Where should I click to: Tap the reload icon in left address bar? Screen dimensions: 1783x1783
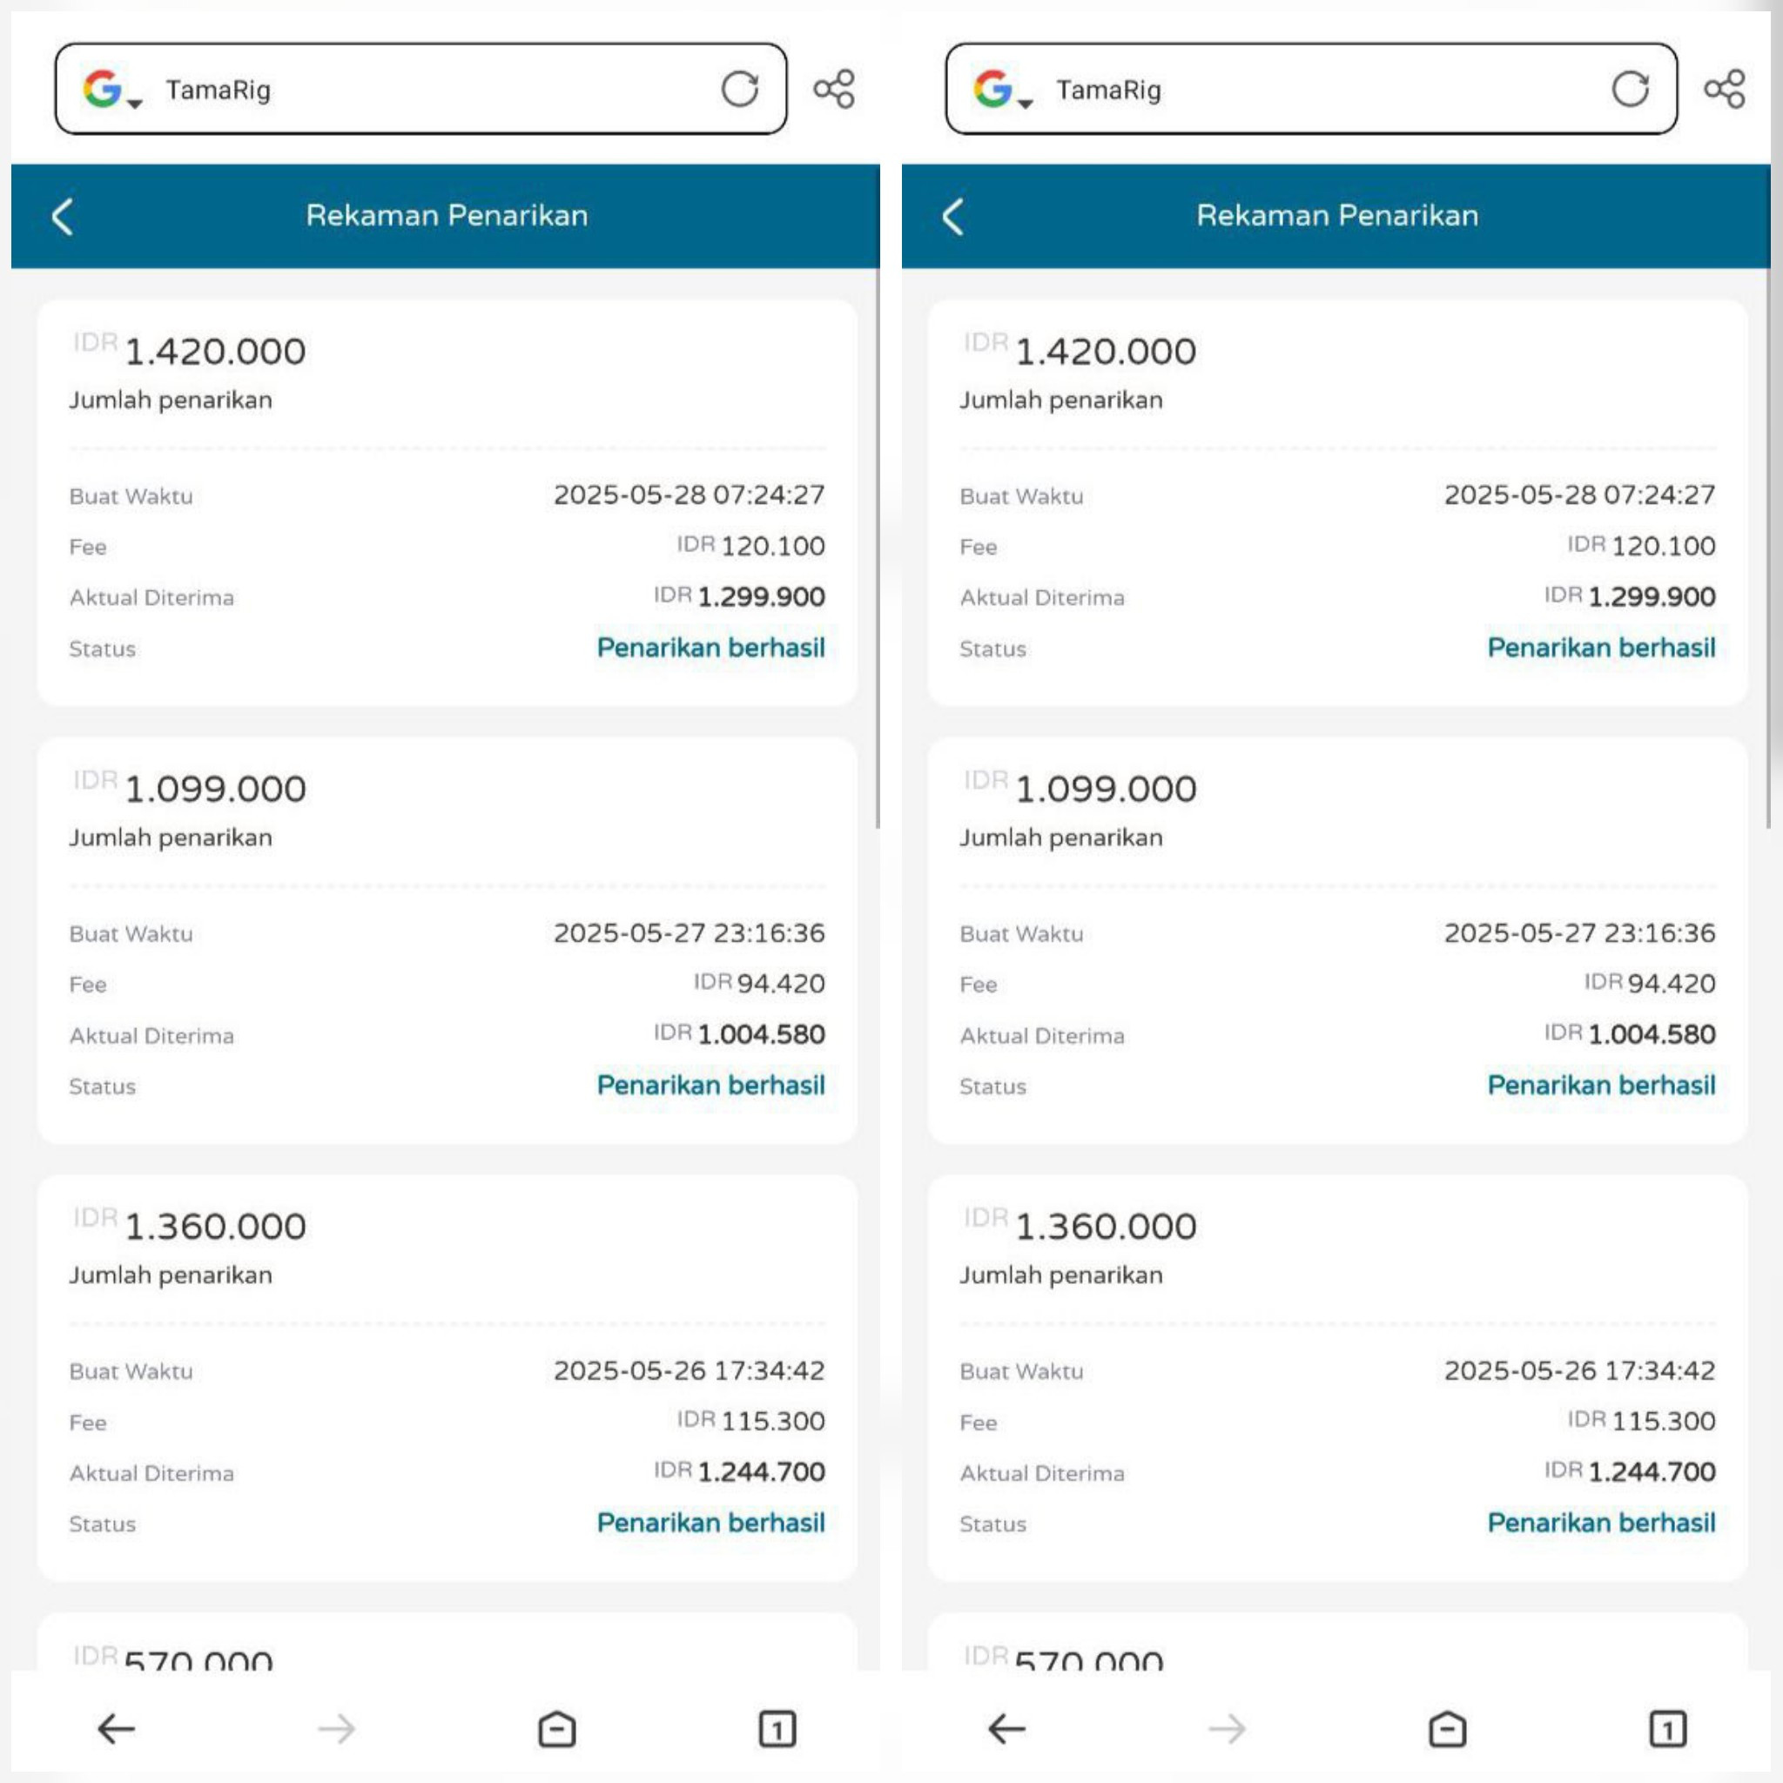point(739,90)
